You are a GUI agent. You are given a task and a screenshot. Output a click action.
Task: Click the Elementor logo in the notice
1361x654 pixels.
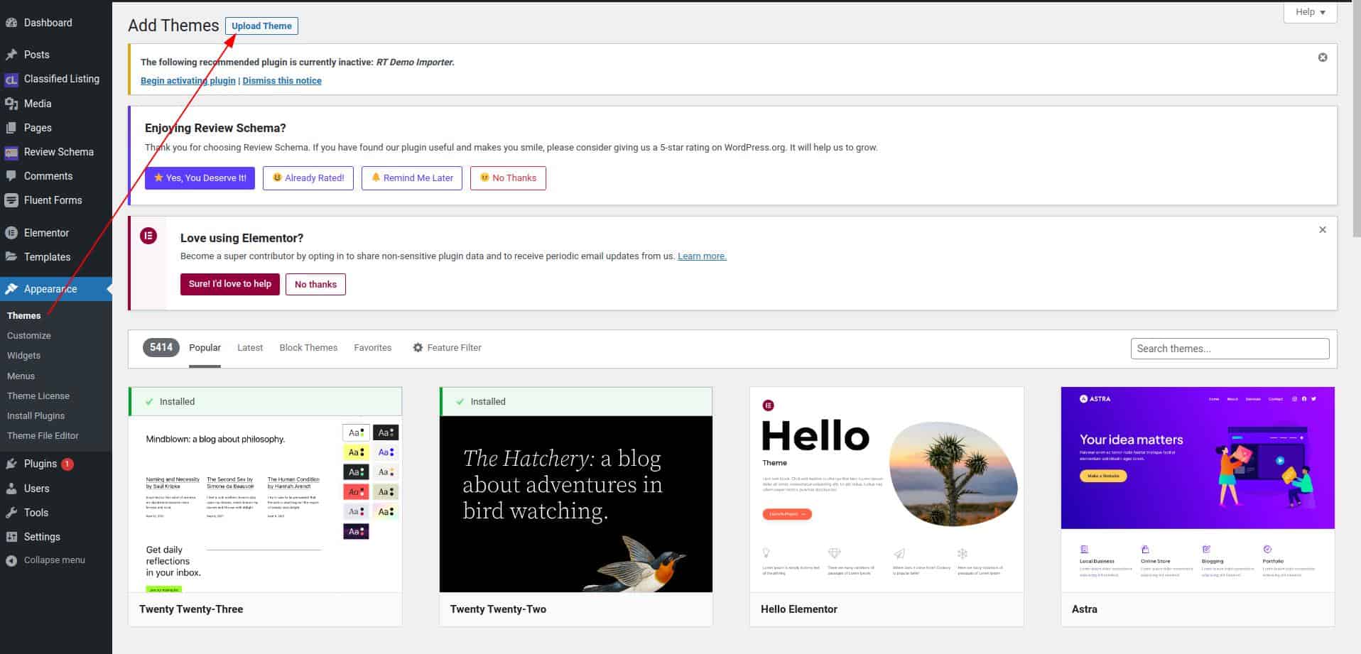point(148,236)
